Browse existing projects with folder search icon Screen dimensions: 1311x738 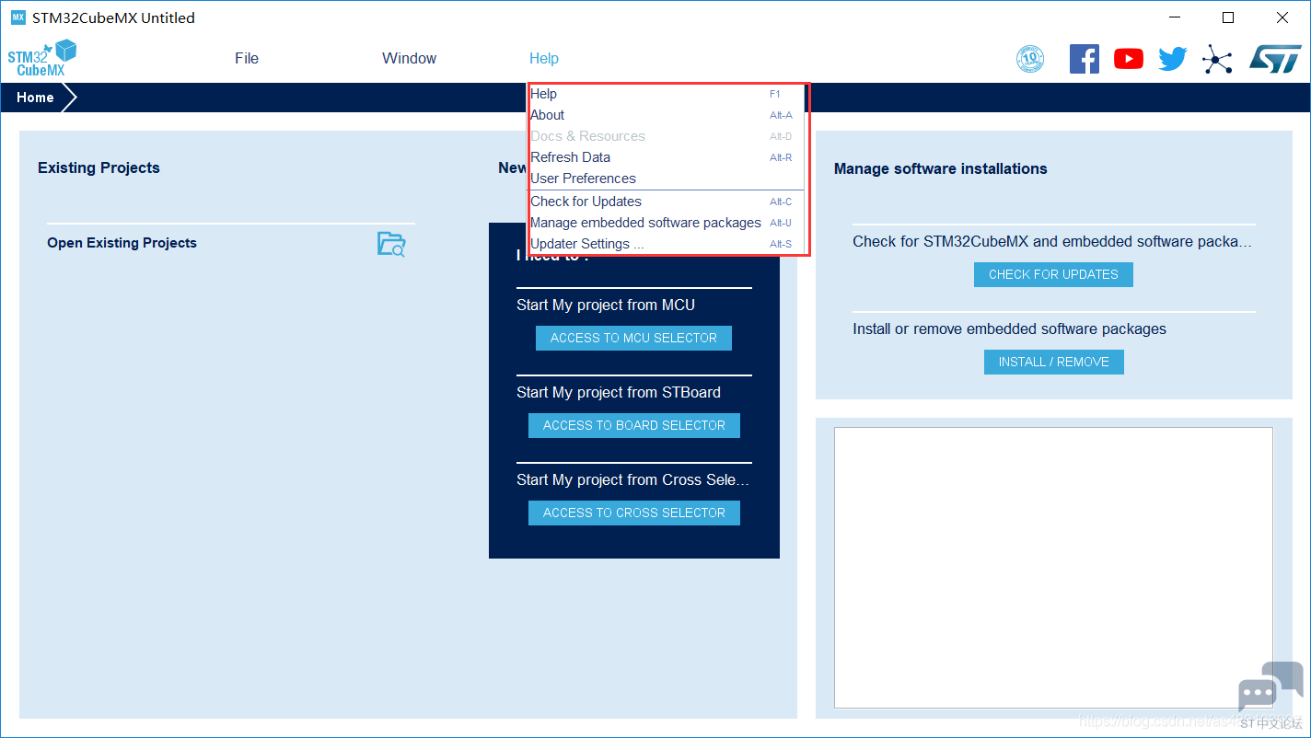[x=391, y=244]
